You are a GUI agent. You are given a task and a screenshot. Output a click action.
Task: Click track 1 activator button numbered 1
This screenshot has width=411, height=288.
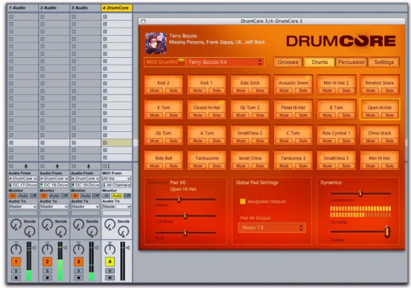click(x=16, y=261)
